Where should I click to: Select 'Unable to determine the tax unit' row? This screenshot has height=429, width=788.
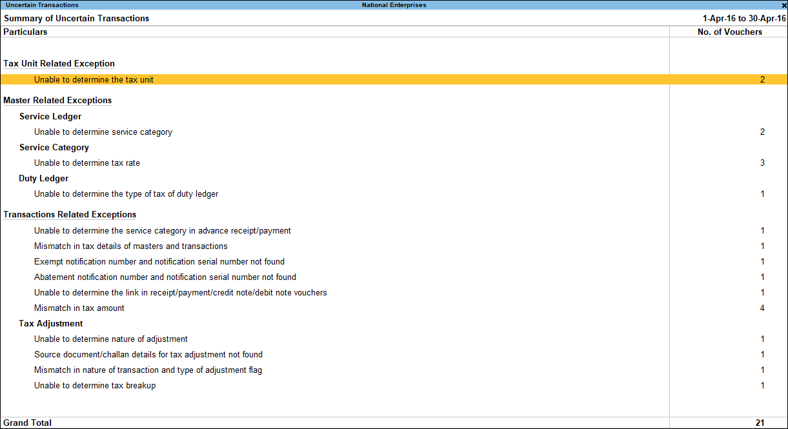pos(394,80)
